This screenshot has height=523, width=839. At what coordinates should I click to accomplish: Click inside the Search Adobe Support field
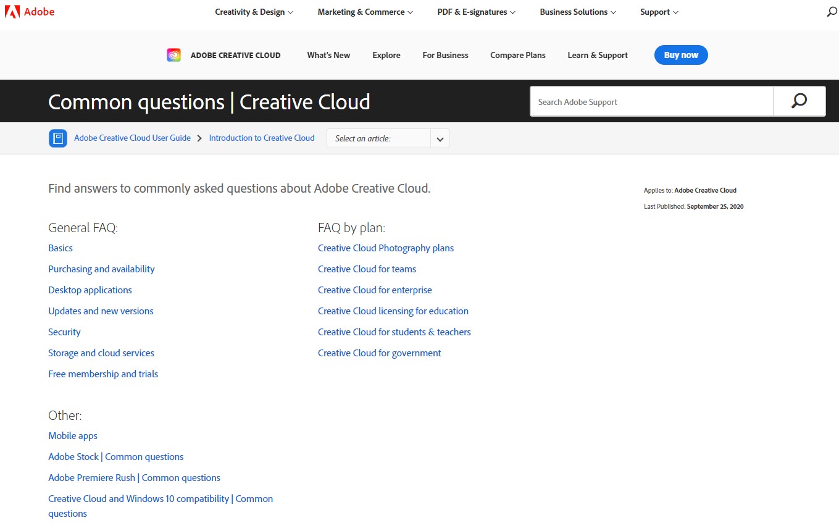click(648, 101)
